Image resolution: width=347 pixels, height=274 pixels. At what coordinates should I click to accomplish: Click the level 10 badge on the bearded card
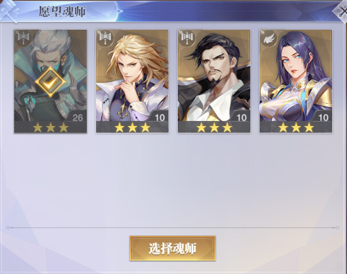(x=242, y=118)
